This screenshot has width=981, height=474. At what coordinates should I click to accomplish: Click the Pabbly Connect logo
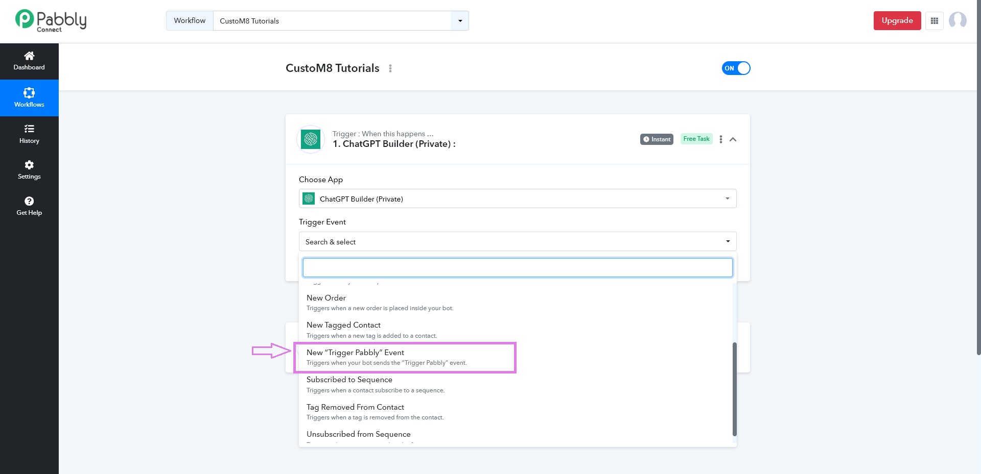coord(51,21)
